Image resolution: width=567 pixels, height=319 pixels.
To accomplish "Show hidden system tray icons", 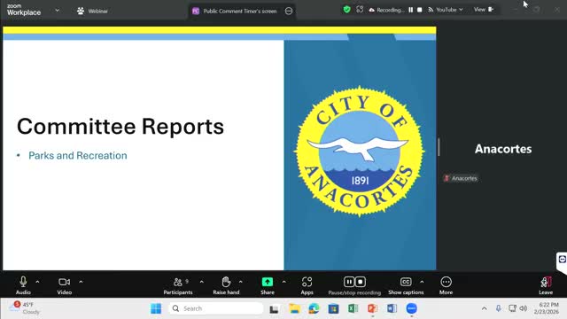I will pos(485,308).
